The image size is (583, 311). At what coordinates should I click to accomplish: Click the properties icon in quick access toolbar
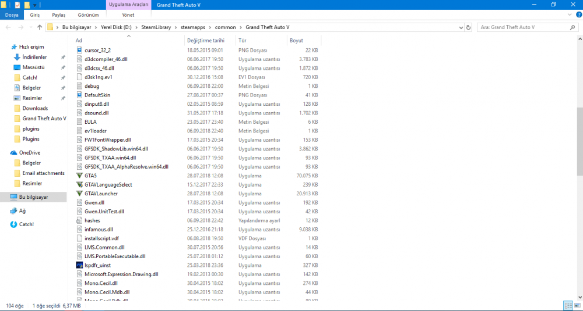(x=17, y=5)
